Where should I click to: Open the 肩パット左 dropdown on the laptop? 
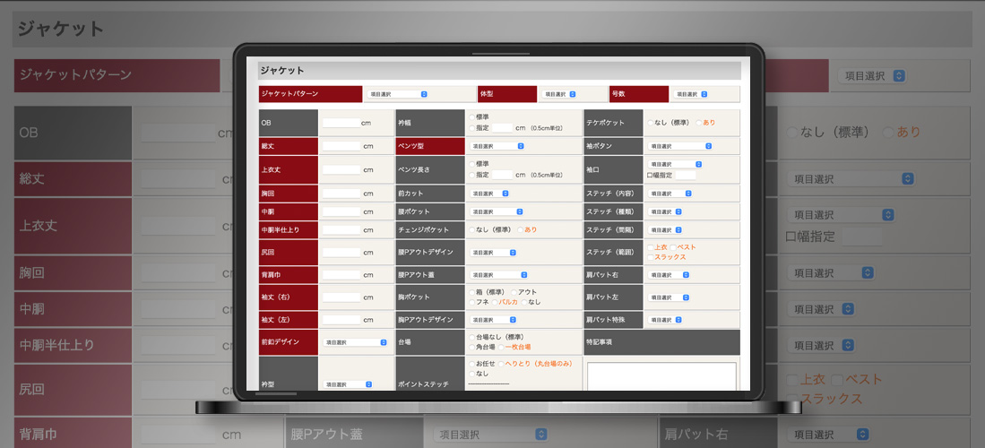(x=669, y=297)
